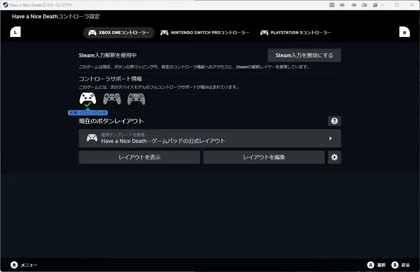Click the Steam logo in the title bar
The width and height of the screenshot is (420, 272).
[x=5, y=5]
